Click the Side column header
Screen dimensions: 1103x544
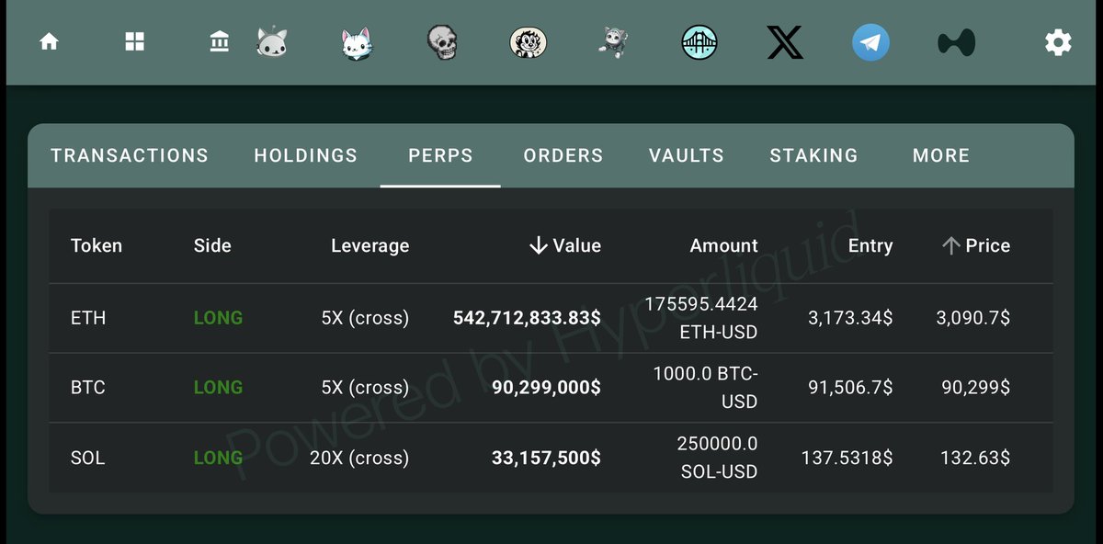[212, 245]
